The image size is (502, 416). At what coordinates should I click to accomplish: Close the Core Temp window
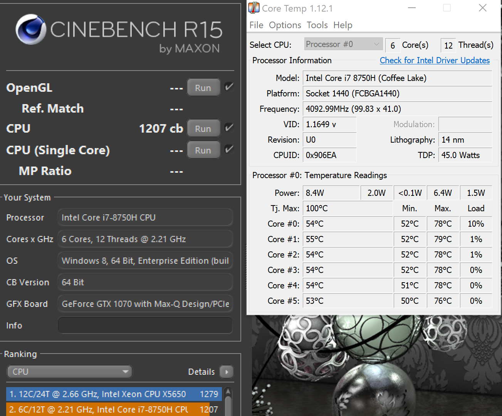tap(483, 8)
